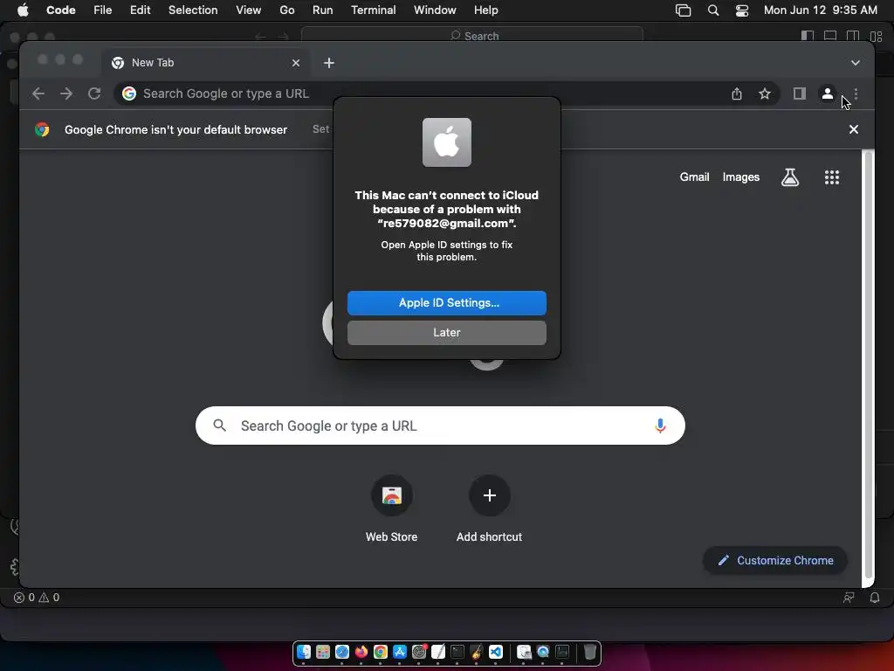Open Gmail link
Image resolution: width=894 pixels, height=671 pixels.
(x=694, y=176)
